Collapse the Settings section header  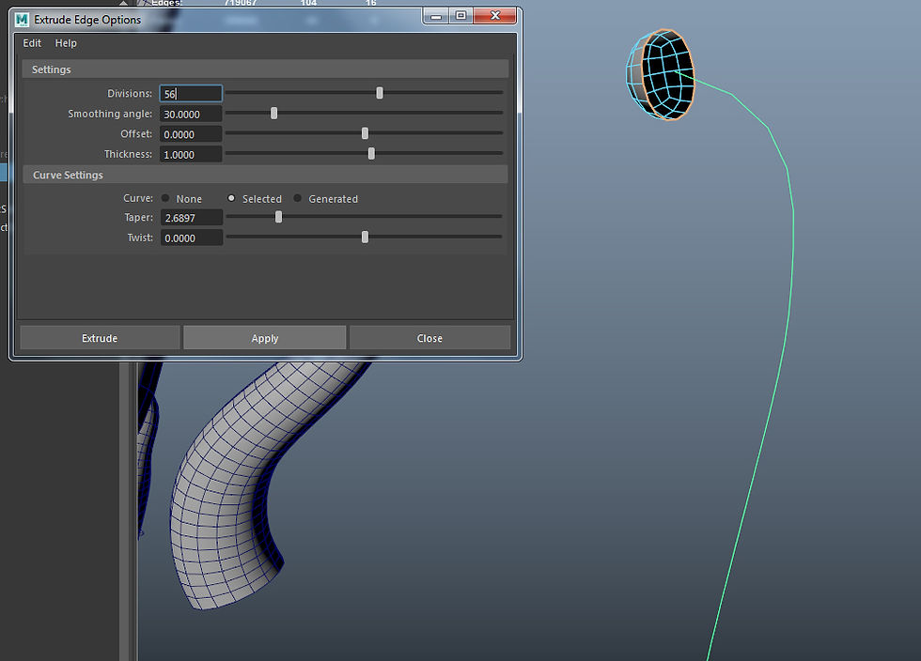265,69
